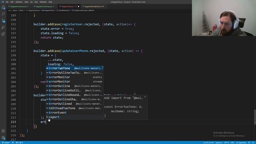Select ErrorEvent suggestion
Screen dimensions: 256x144
74,113
